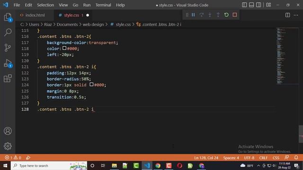Viewport: 303px width, 170px height.
Task: Open the editor More Actions menu
Action: pos(296,15)
